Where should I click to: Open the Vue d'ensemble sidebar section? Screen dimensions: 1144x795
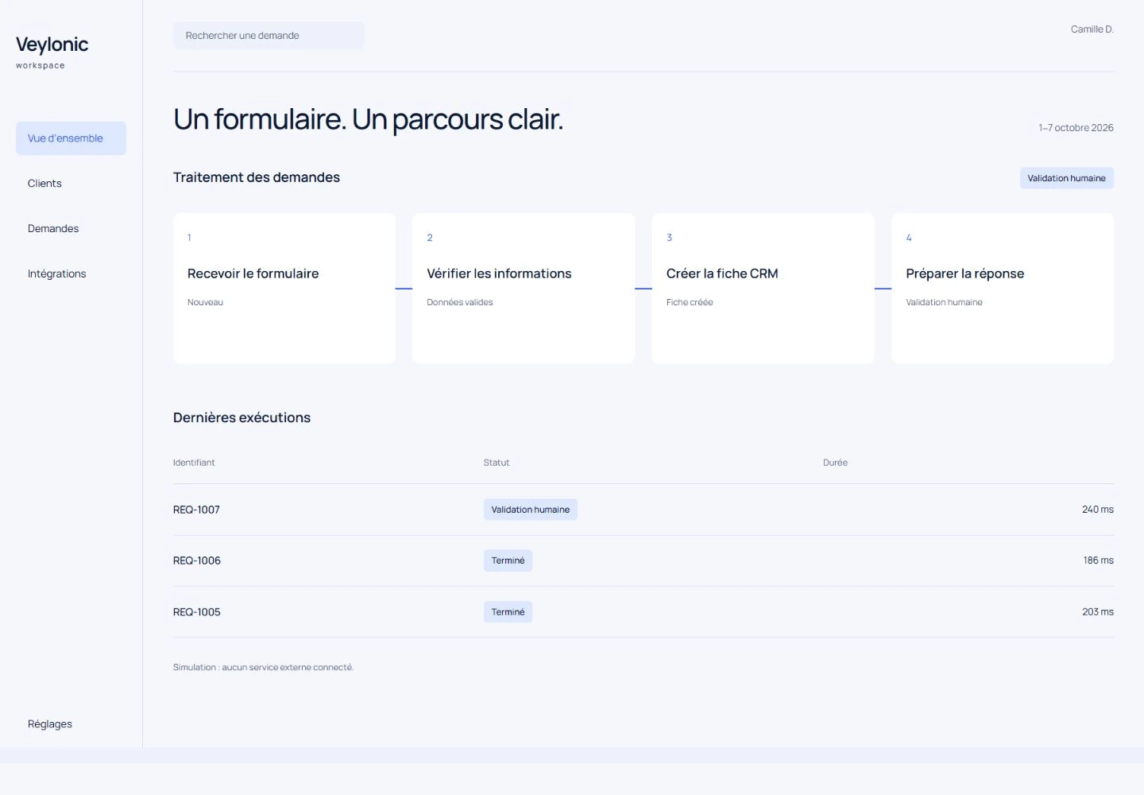tap(71, 138)
